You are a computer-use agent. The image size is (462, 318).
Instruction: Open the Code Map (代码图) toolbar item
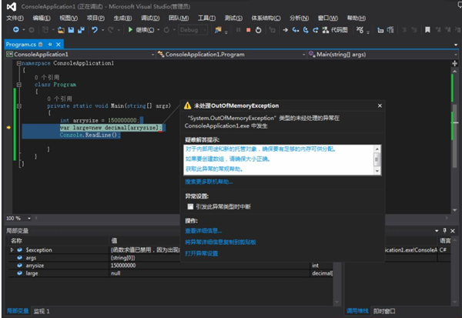point(335,30)
